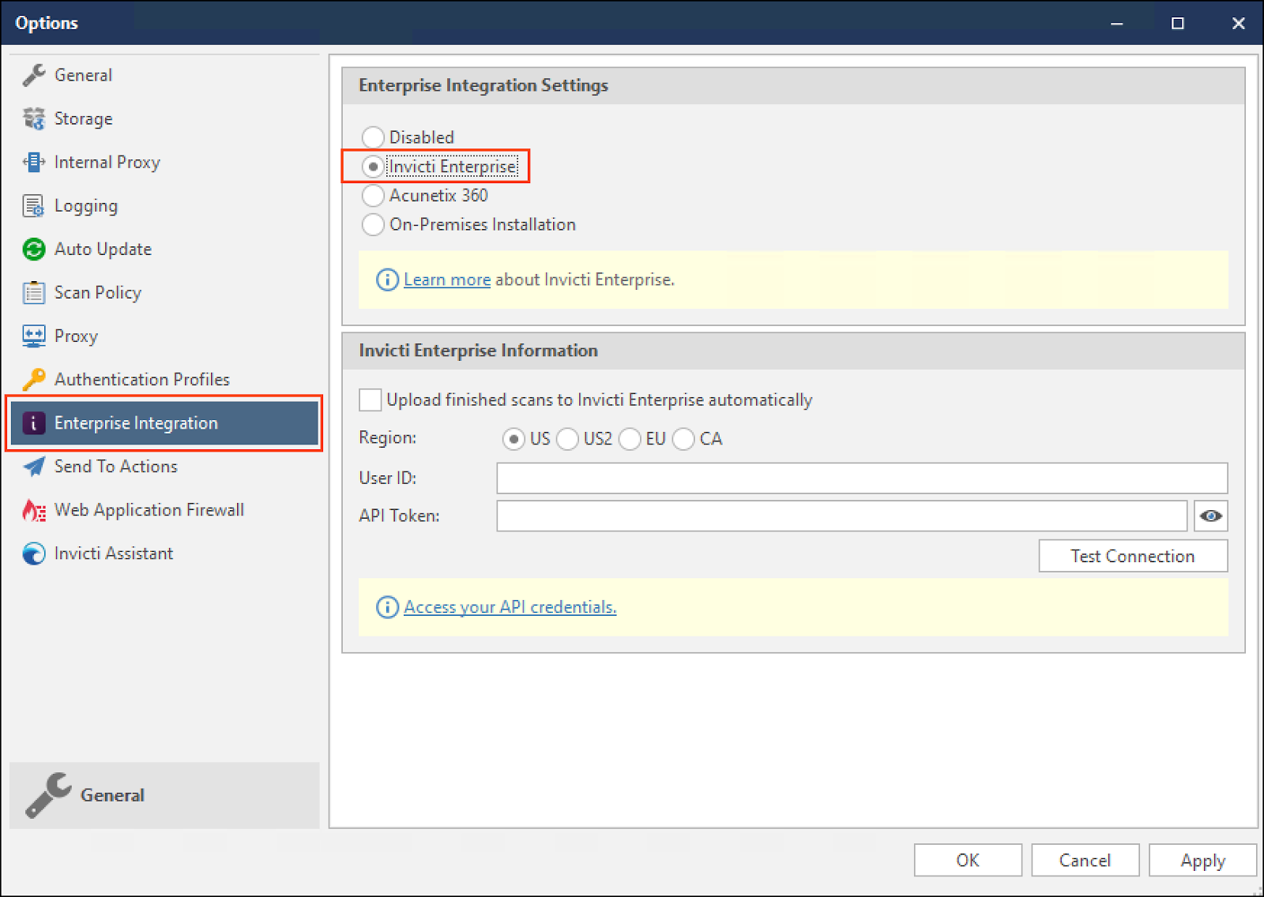This screenshot has width=1264, height=897.
Task: Open the Web Application Firewall flame icon
Action: (x=33, y=509)
